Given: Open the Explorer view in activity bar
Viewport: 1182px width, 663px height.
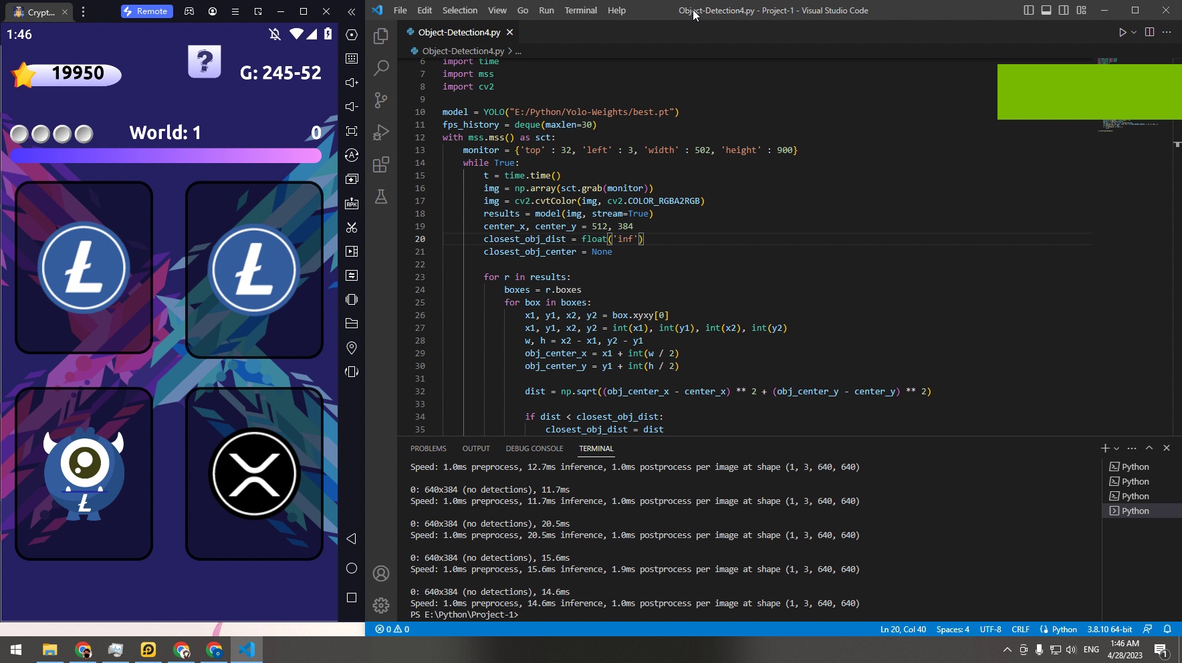Looking at the screenshot, I should (x=381, y=36).
